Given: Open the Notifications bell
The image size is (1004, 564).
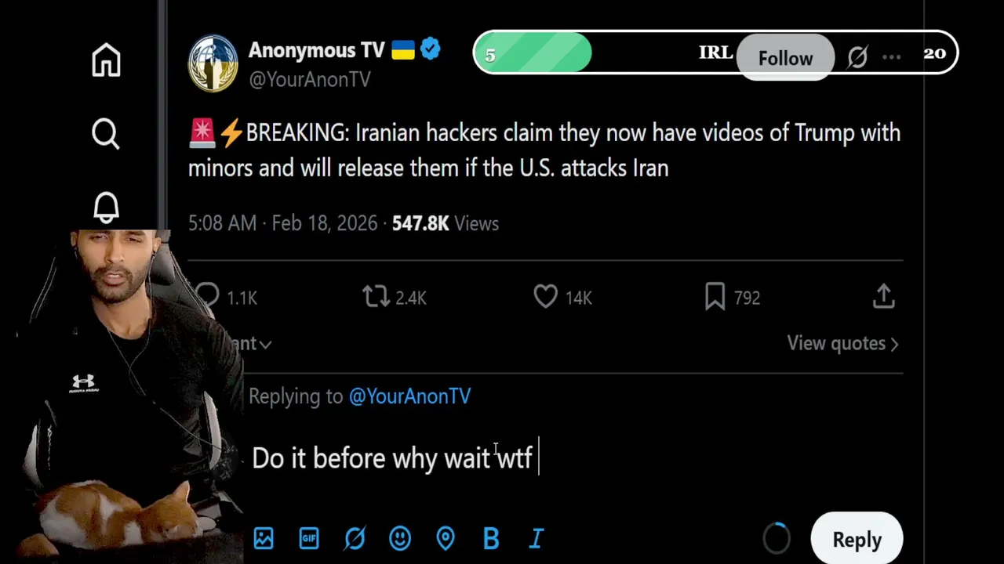Looking at the screenshot, I should click(106, 208).
